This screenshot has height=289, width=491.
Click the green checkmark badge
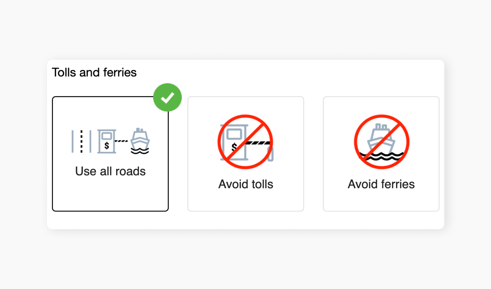167,97
